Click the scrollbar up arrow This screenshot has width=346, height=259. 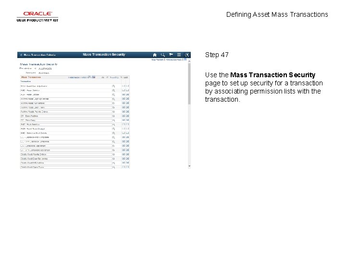click(x=189, y=62)
